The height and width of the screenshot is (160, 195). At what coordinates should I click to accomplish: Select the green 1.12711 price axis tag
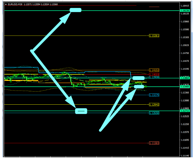(185, 111)
